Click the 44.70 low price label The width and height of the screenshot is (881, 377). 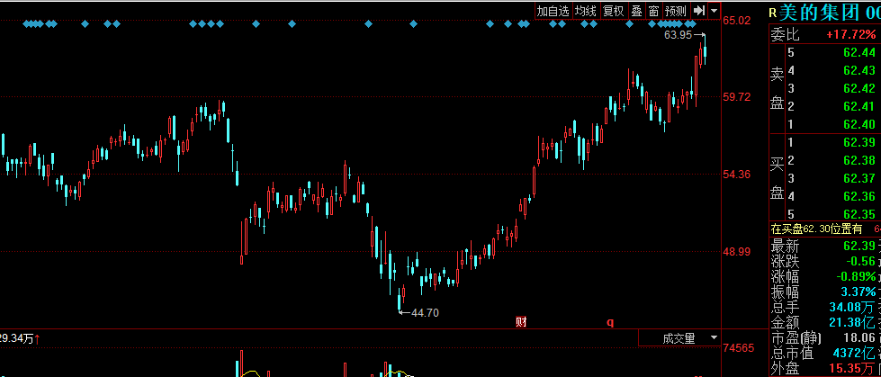coord(425,313)
